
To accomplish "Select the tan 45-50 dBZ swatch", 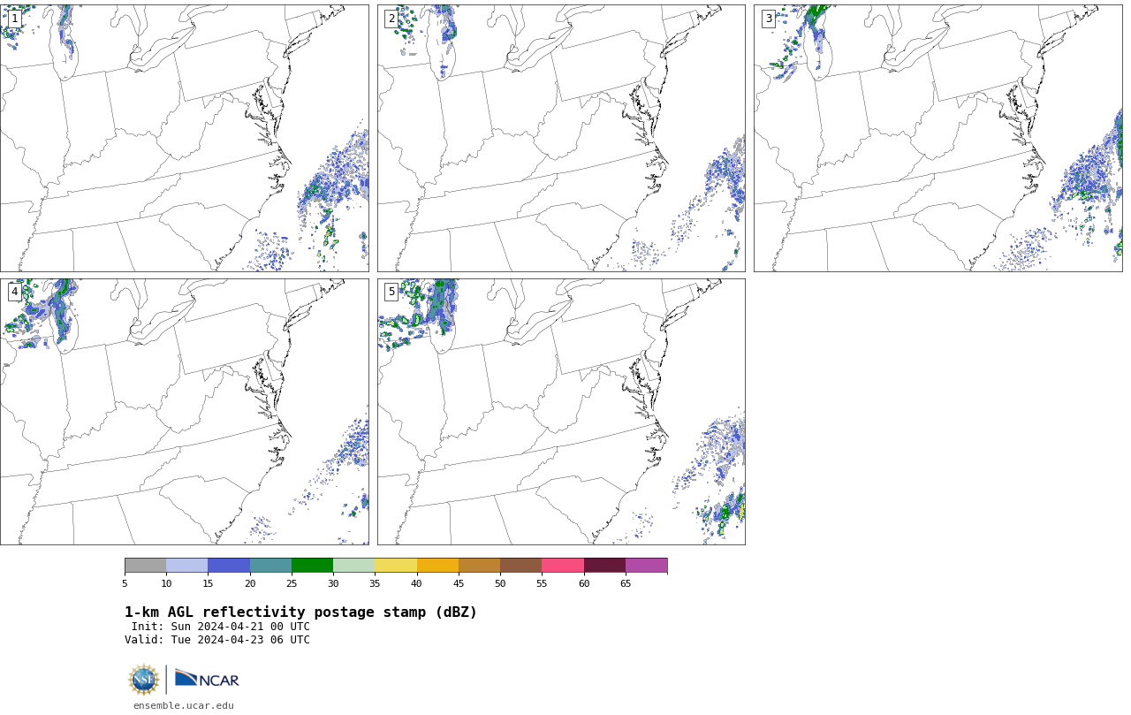I will [479, 566].
